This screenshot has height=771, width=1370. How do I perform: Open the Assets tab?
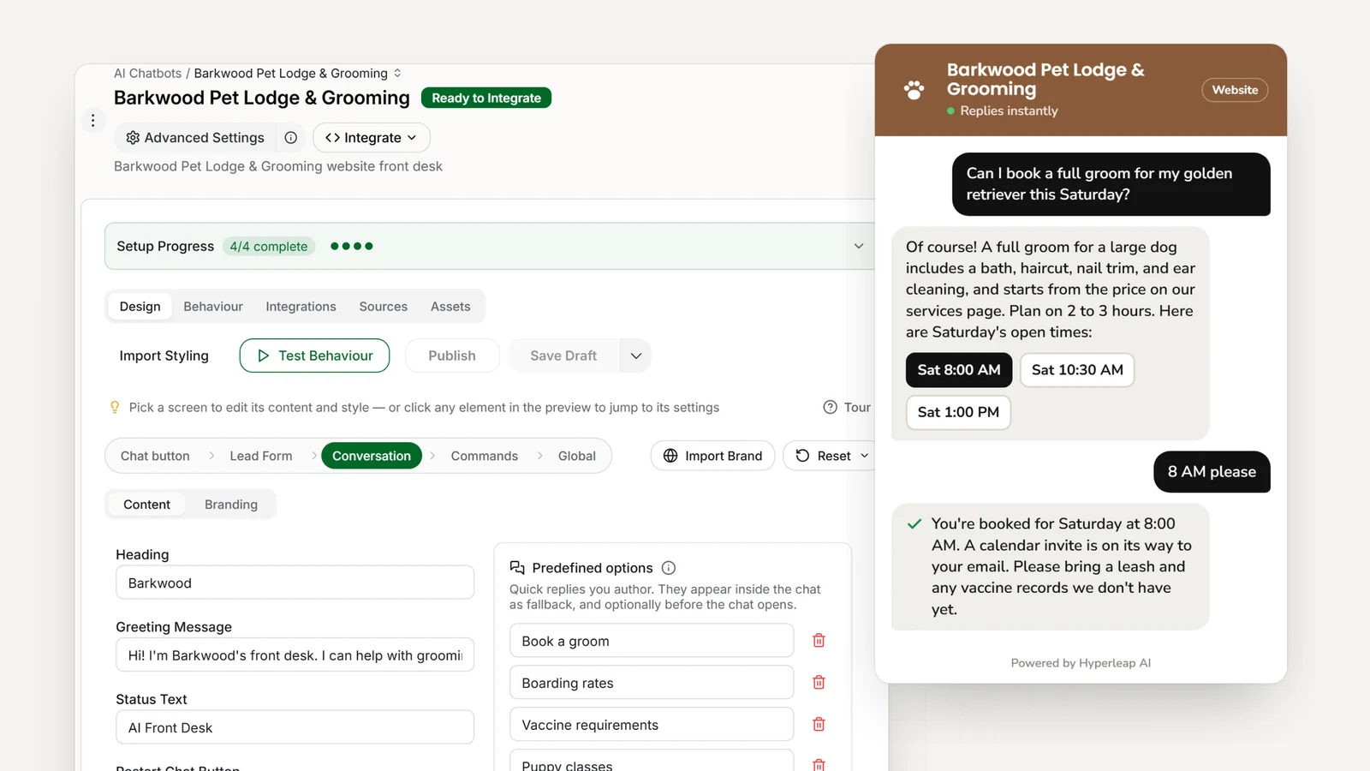click(x=450, y=307)
